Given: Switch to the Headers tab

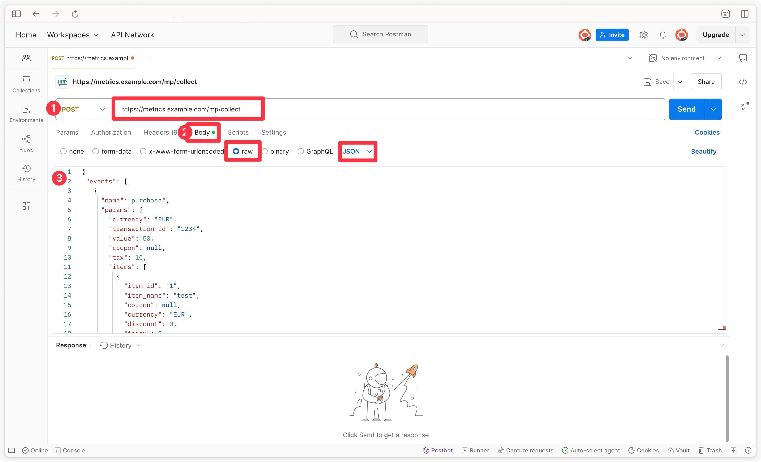Looking at the screenshot, I should point(160,133).
